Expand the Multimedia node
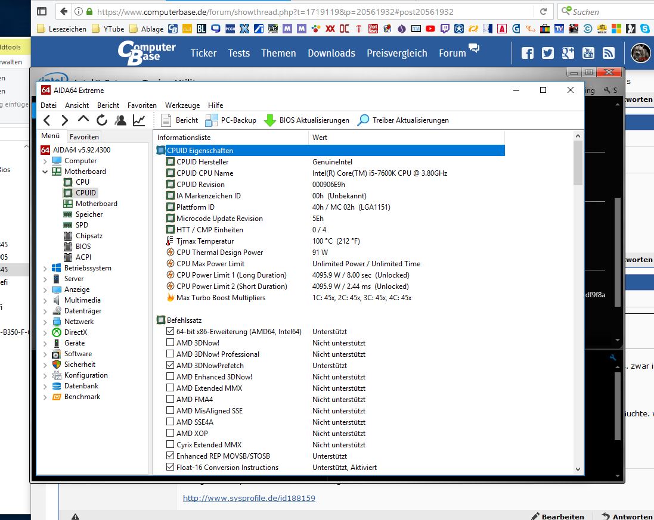The image size is (654, 520). pyautogui.click(x=45, y=300)
